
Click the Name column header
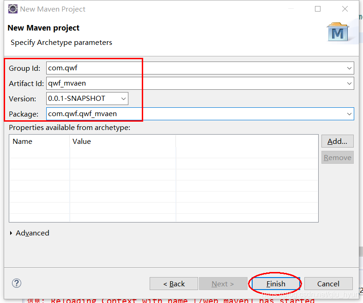coord(39,142)
